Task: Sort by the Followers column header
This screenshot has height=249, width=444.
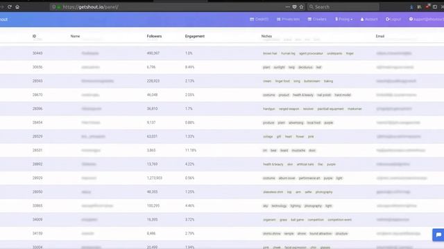Action: (154, 36)
